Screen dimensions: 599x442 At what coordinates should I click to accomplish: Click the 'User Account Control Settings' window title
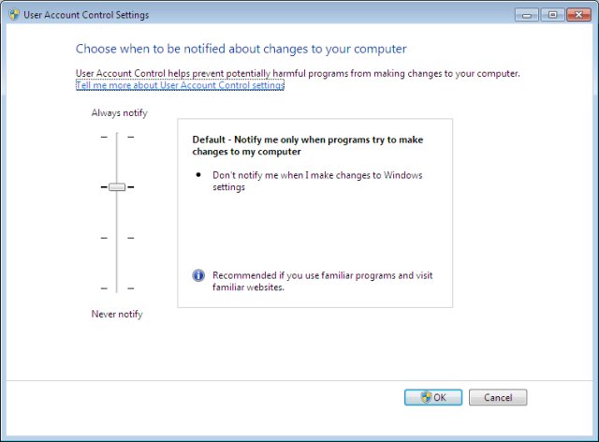click(86, 15)
